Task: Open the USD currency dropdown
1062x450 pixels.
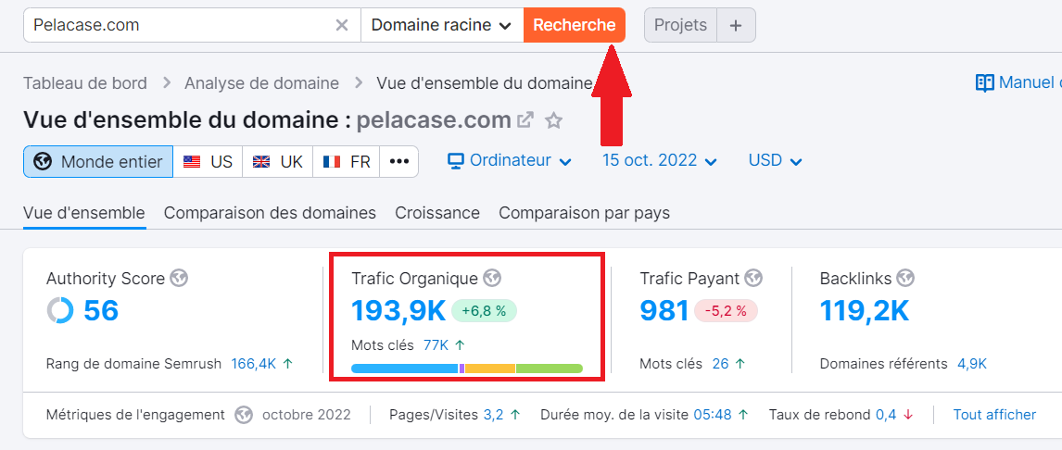Action: (x=776, y=161)
